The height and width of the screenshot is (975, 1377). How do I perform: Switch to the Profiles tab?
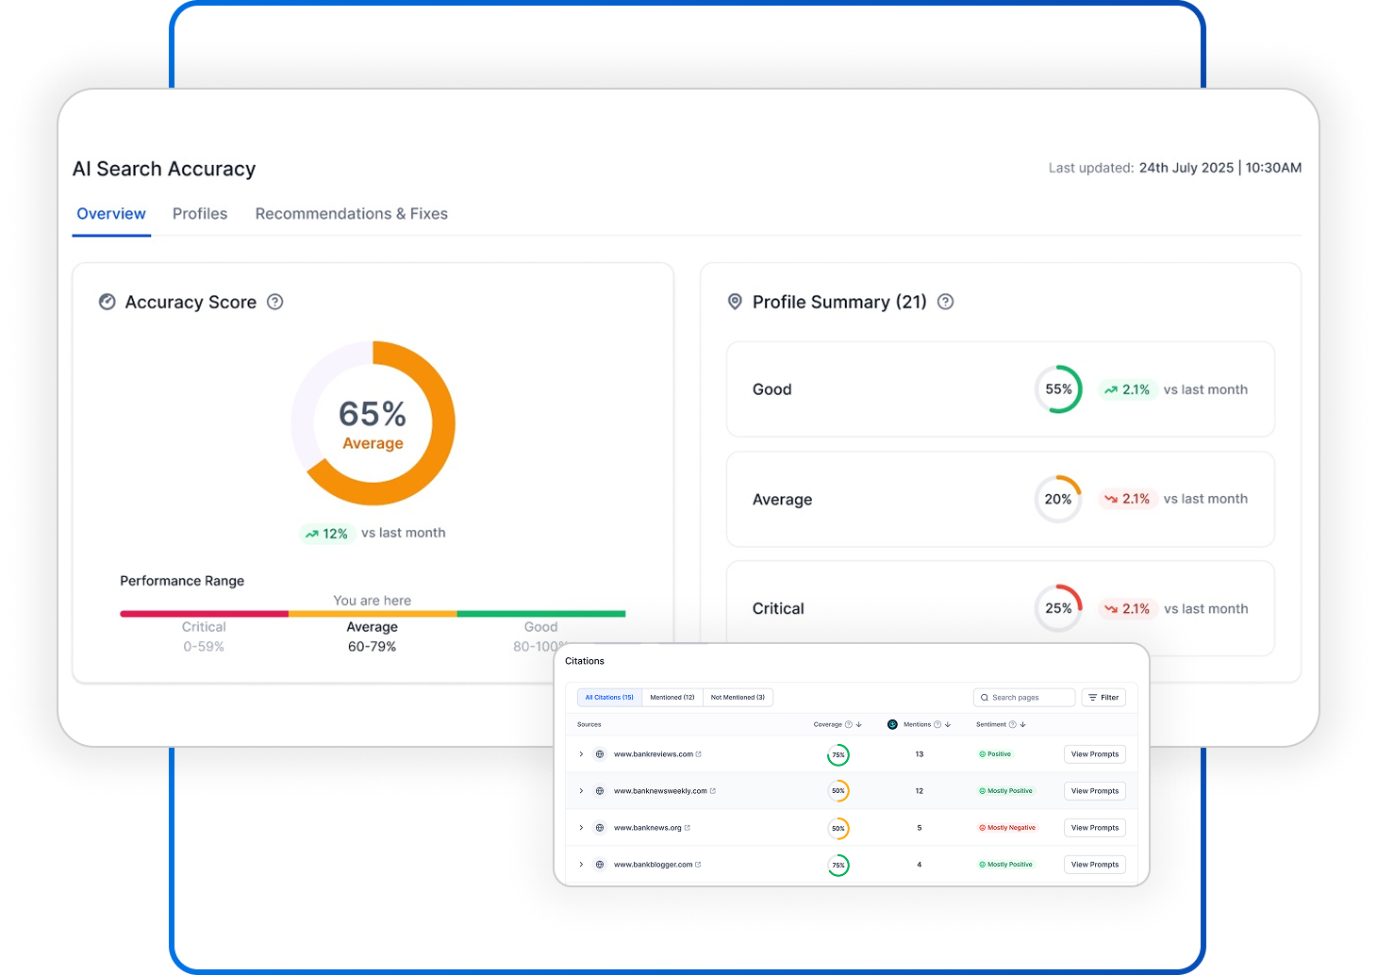pyautogui.click(x=199, y=213)
